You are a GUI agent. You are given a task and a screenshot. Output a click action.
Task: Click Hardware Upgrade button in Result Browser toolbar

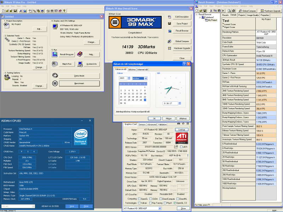point(270,11)
